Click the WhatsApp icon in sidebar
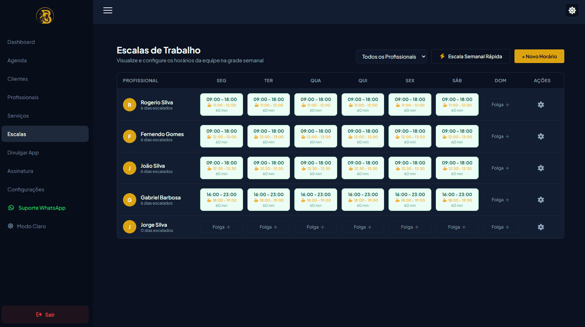 [11, 208]
